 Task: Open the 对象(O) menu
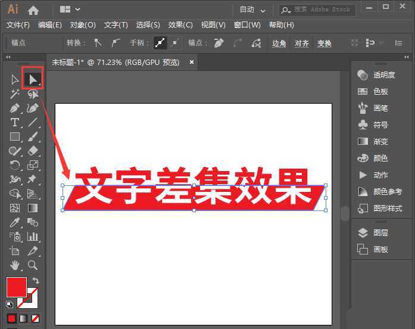click(83, 25)
